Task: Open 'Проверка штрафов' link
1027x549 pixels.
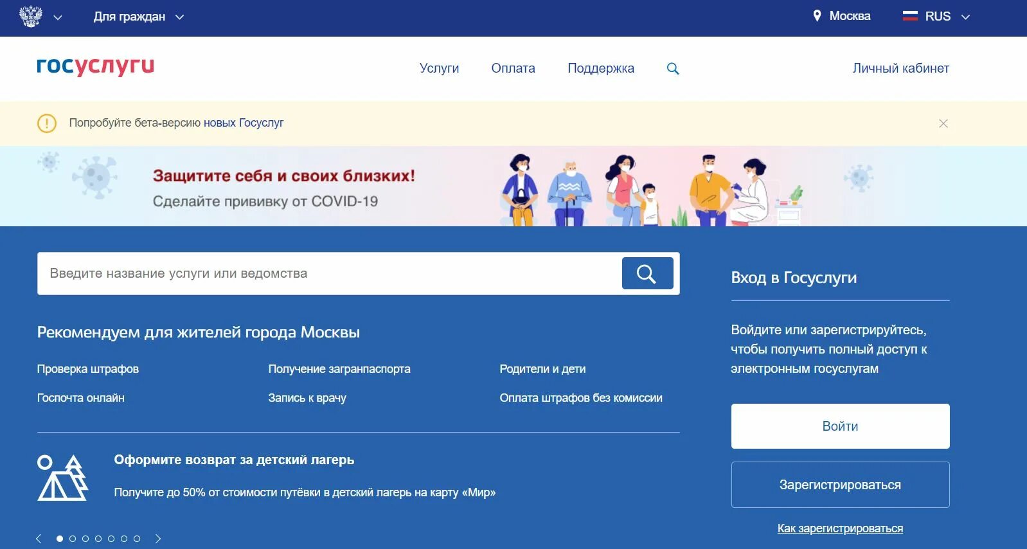Action: pos(88,369)
